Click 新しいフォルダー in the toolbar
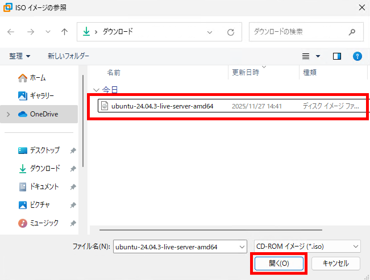 pyautogui.click(x=68, y=56)
